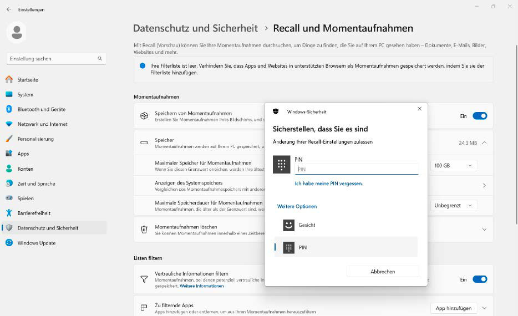Open the user account avatar

coord(17,32)
